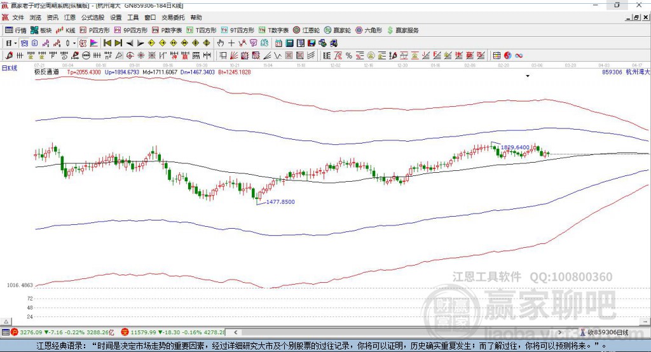Select the zigzag wave line tool
Screen dimensions: 651x352
[278, 55]
